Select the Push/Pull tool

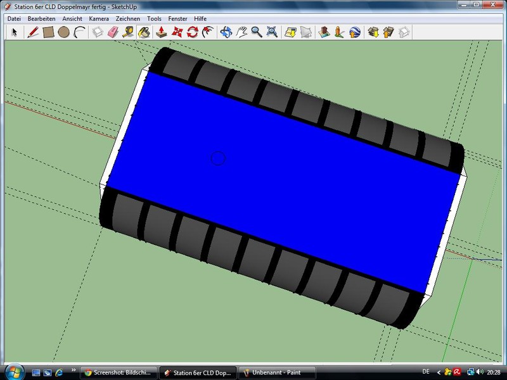[162, 32]
